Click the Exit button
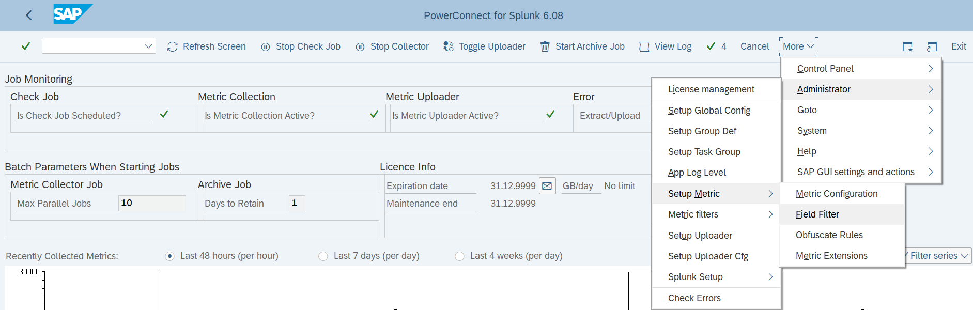Image resolution: width=973 pixels, height=310 pixels. tap(959, 47)
